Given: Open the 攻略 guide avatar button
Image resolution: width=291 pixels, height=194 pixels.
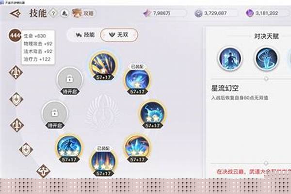Looking at the screenshot, I should coord(84,13).
